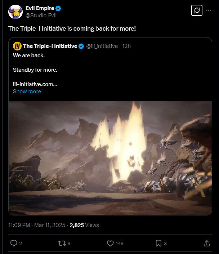The height and width of the screenshot is (254, 219).
Task: Click the Grok slash icon button
Action: pyautogui.click(x=197, y=10)
